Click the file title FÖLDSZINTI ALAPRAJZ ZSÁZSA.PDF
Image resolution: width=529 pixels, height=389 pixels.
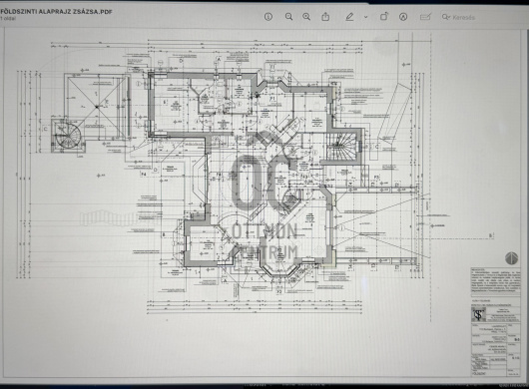56,11
